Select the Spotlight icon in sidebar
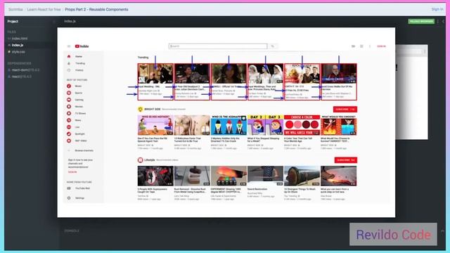 coord(69,134)
